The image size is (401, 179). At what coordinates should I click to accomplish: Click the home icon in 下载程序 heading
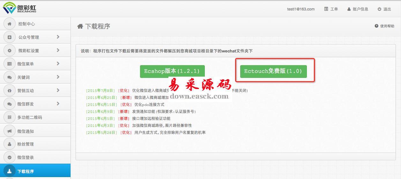pos(80,26)
